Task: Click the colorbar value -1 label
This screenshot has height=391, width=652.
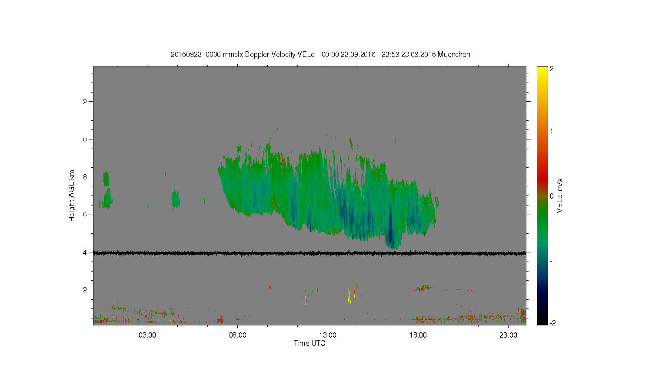Action: [552, 261]
